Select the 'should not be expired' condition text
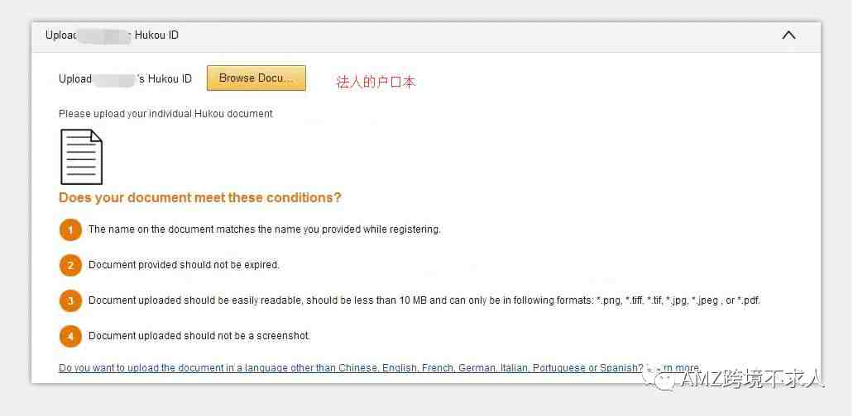The image size is (853, 416). coord(184,265)
